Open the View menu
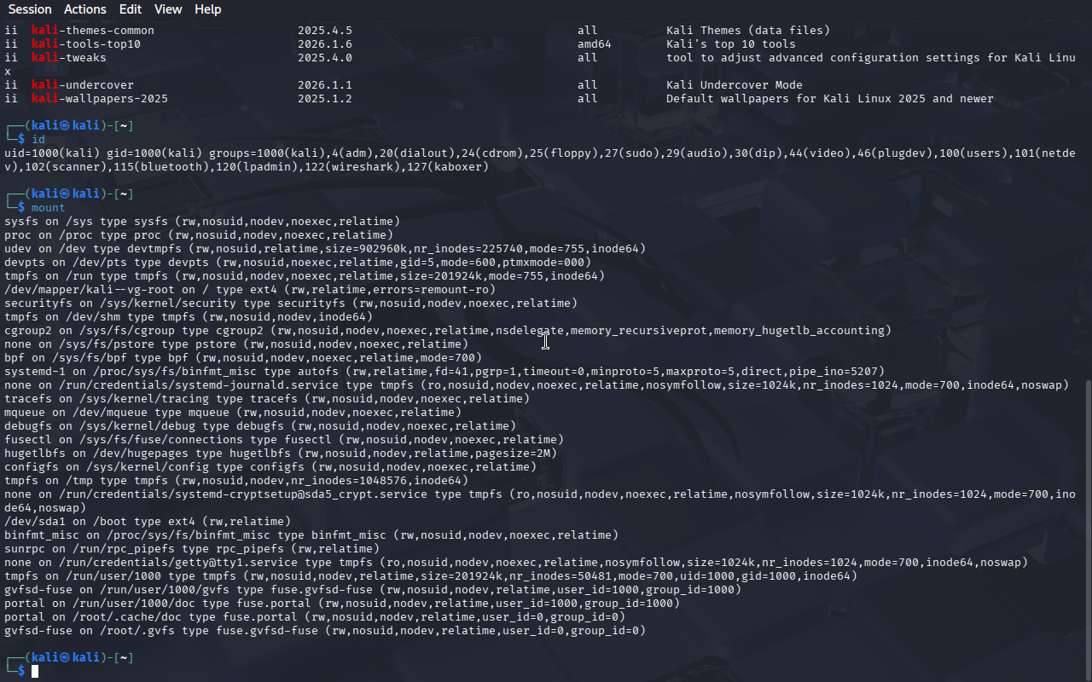 [x=168, y=9]
